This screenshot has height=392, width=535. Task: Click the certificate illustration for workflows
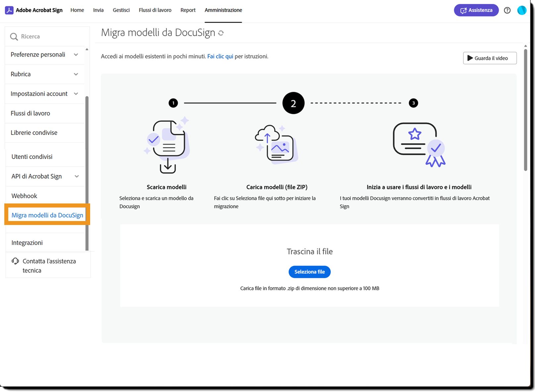tap(419, 144)
